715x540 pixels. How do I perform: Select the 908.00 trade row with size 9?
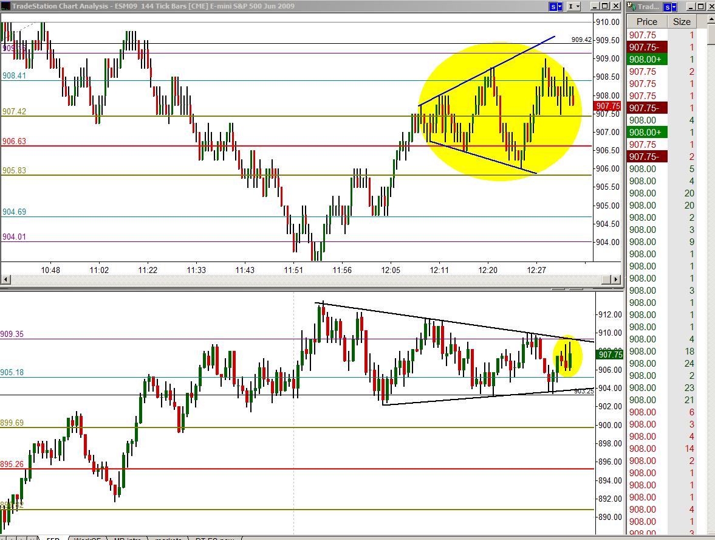[662, 242]
